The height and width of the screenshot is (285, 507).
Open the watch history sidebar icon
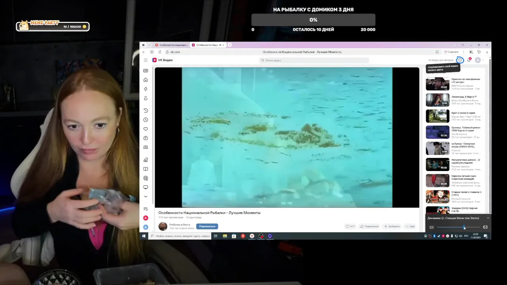(146, 110)
